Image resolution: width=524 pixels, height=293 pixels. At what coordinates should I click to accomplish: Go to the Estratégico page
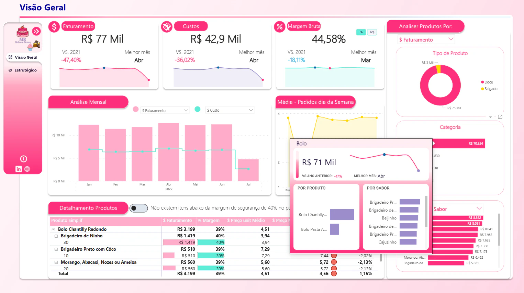pyautogui.click(x=23, y=70)
